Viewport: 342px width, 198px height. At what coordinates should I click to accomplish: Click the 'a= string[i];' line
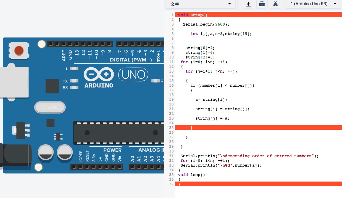211,100
